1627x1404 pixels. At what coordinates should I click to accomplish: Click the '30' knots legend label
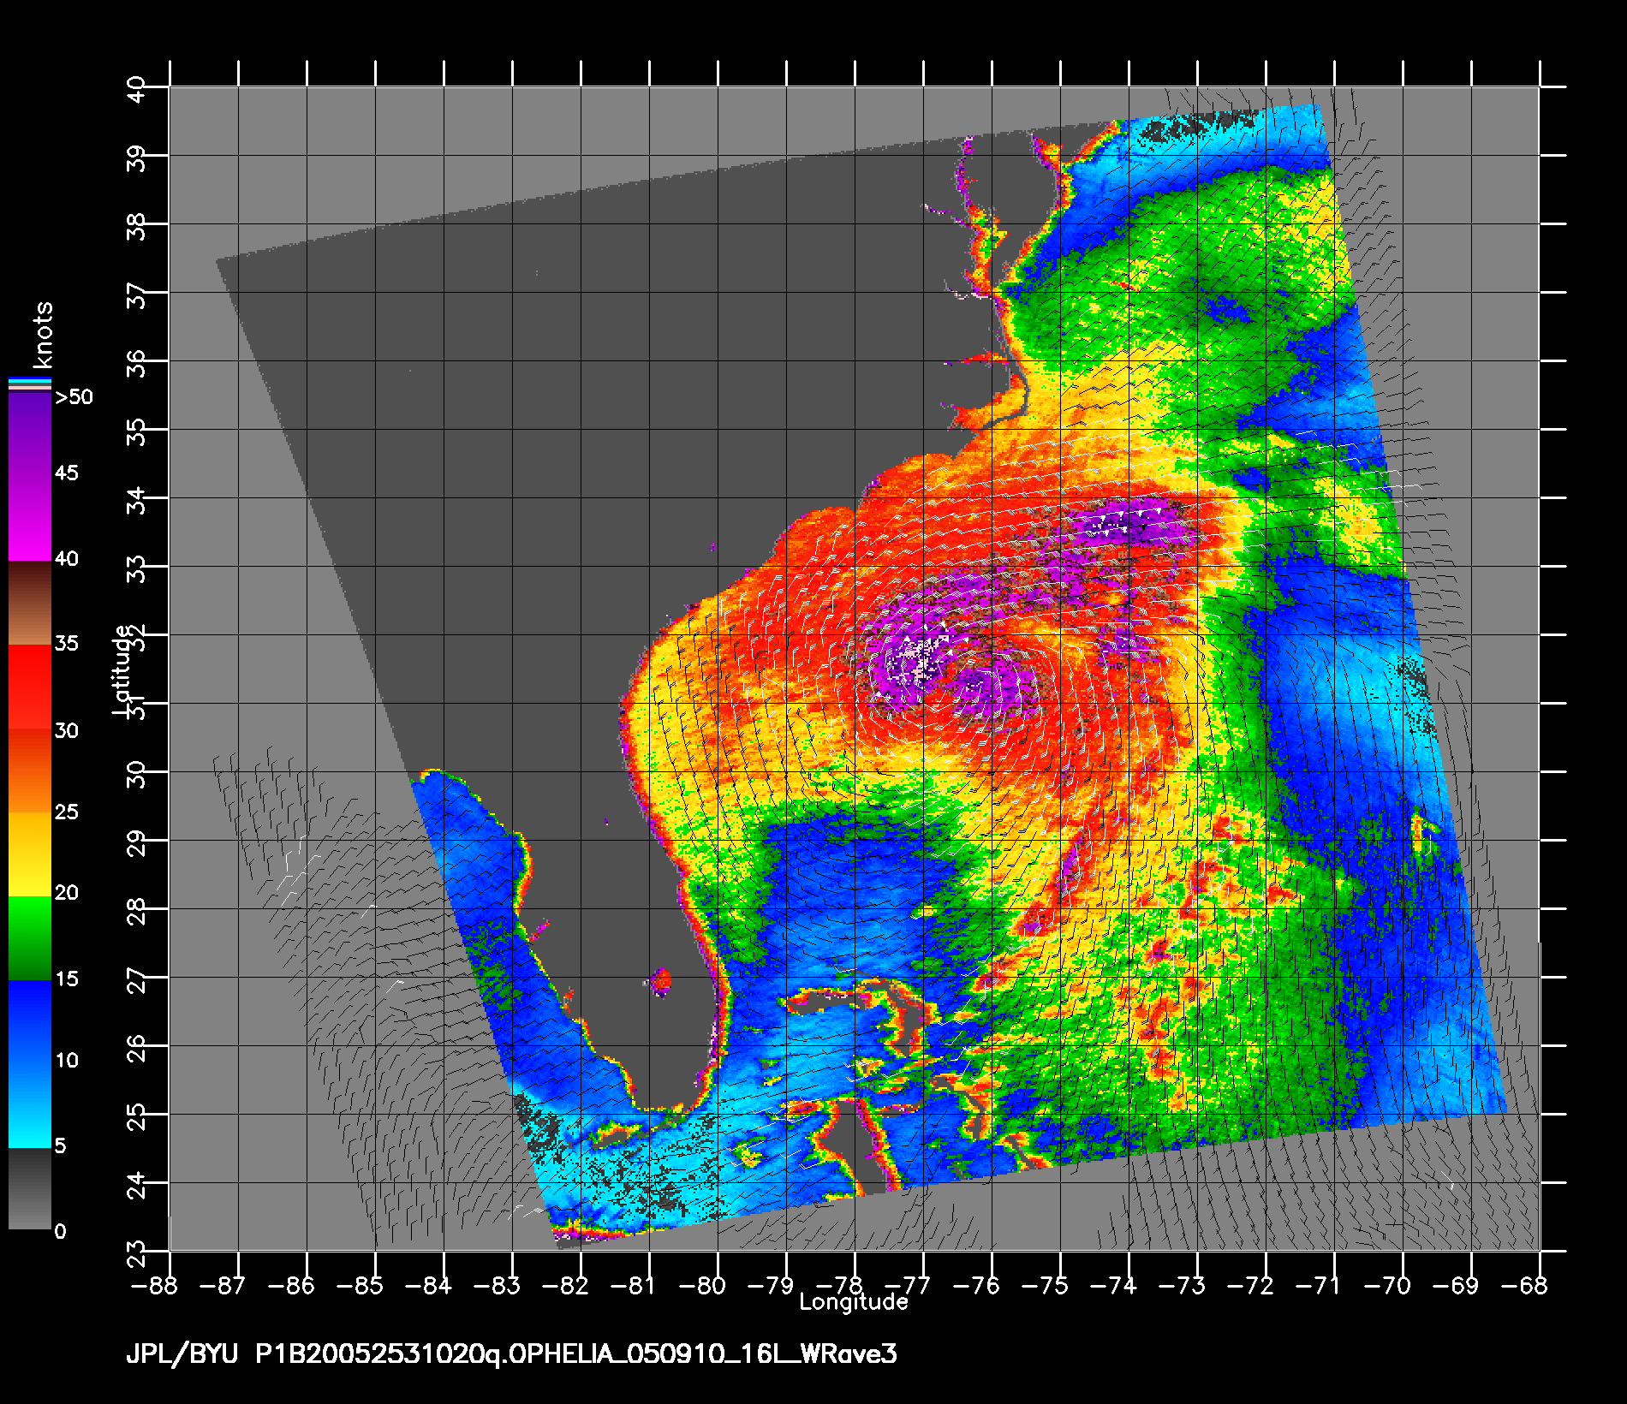67,730
